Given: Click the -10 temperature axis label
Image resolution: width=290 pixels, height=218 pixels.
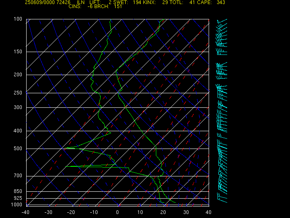Looking at the screenshot, I should click(94, 212).
